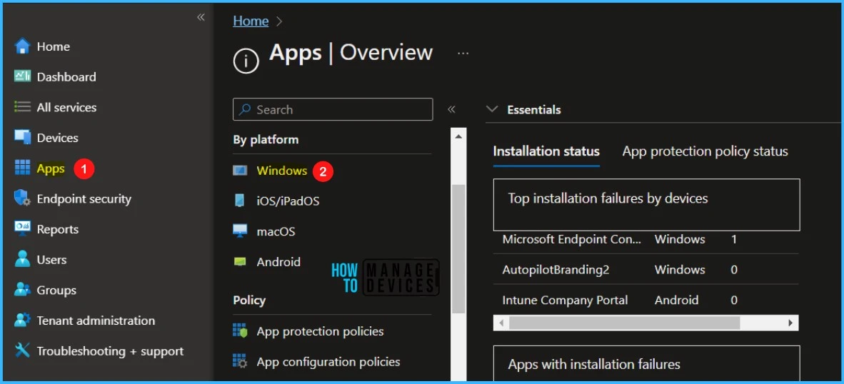Screen dimensions: 844x384
Task: Open the Endpoint security shield icon
Action: [23, 198]
